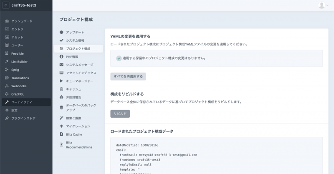
Task: Select システム情報 utility
Action: tap(75, 40)
